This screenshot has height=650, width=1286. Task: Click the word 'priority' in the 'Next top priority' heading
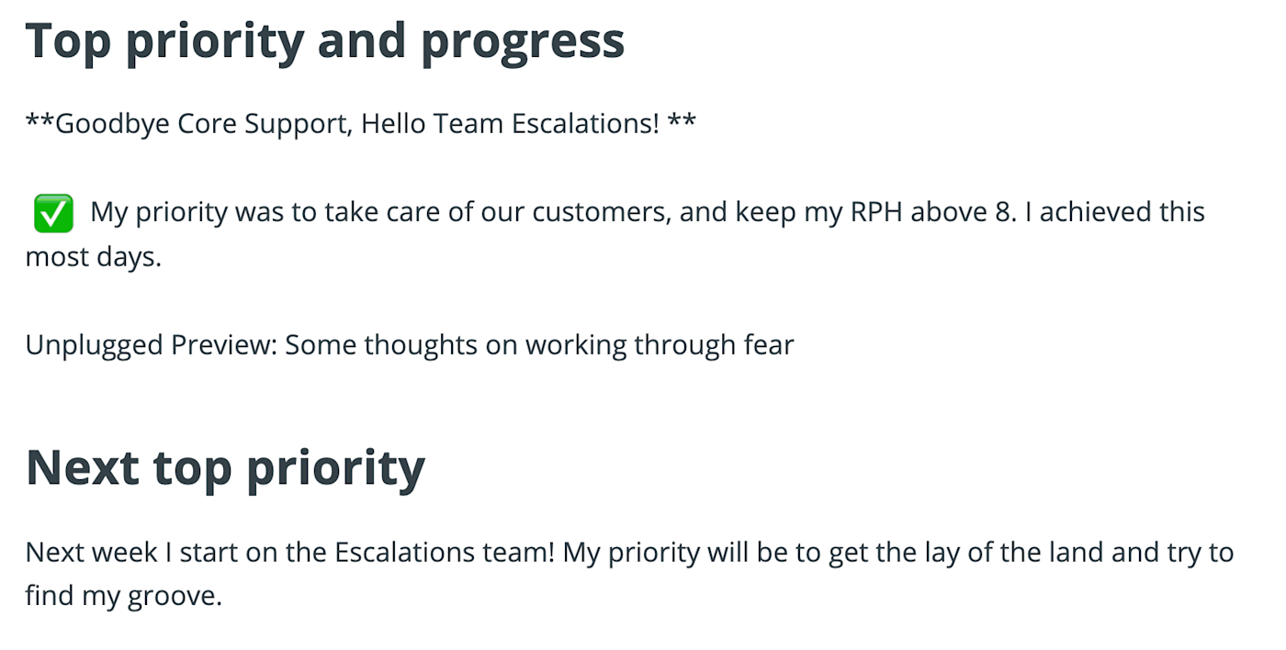(x=335, y=471)
